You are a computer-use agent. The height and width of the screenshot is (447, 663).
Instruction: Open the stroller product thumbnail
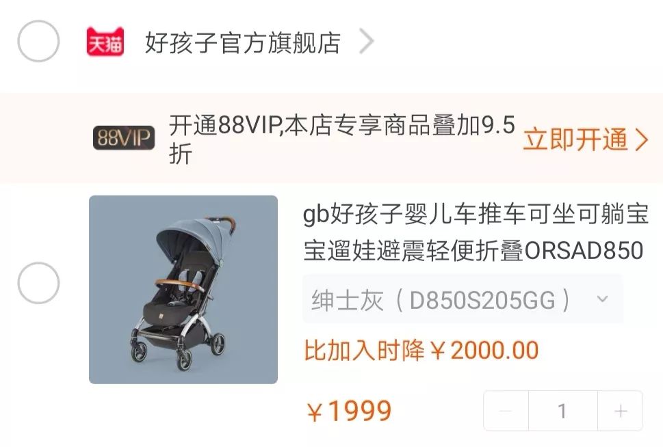coord(183,289)
